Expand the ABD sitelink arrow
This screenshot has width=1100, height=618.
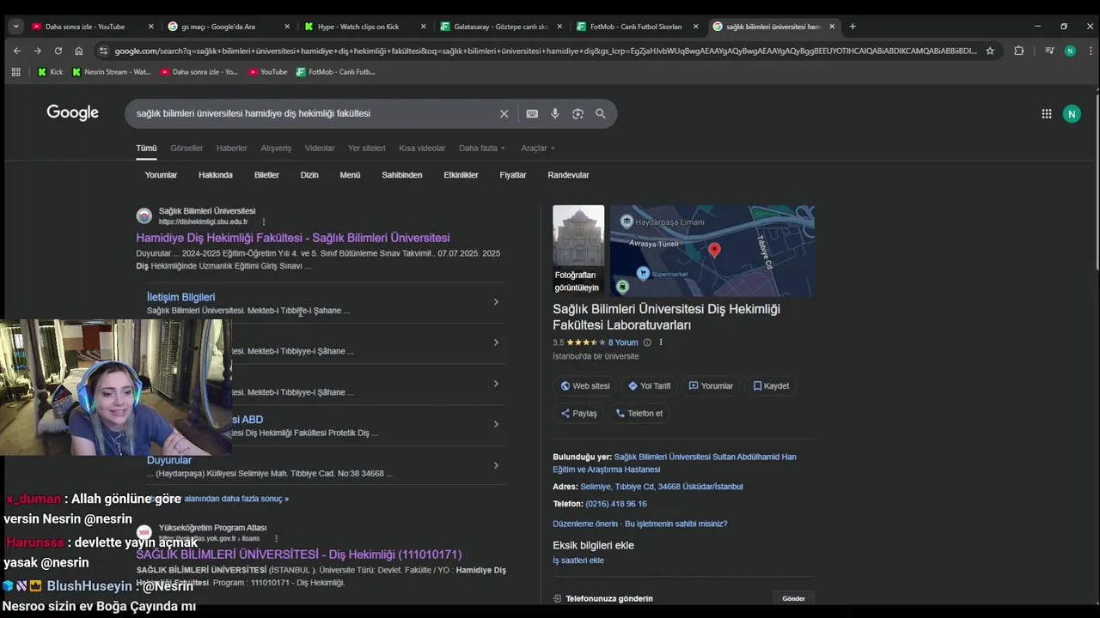pos(496,424)
